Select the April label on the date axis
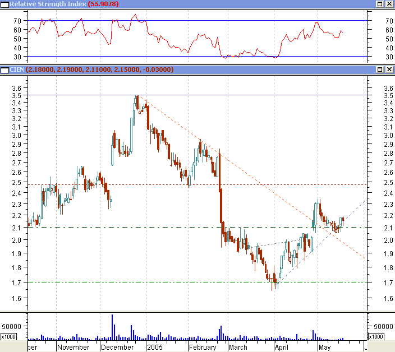The height and width of the screenshot is (352, 395). click(x=282, y=347)
